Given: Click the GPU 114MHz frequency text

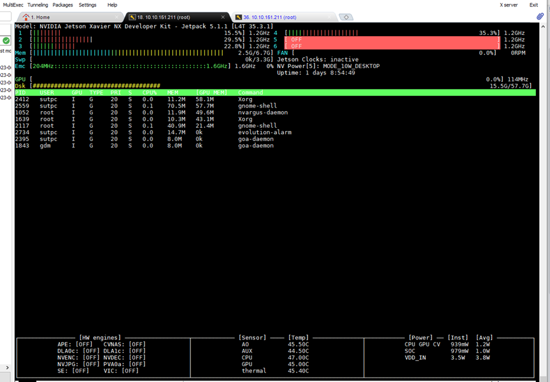Looking at the screenshot, I should click(x=518, y=79).
